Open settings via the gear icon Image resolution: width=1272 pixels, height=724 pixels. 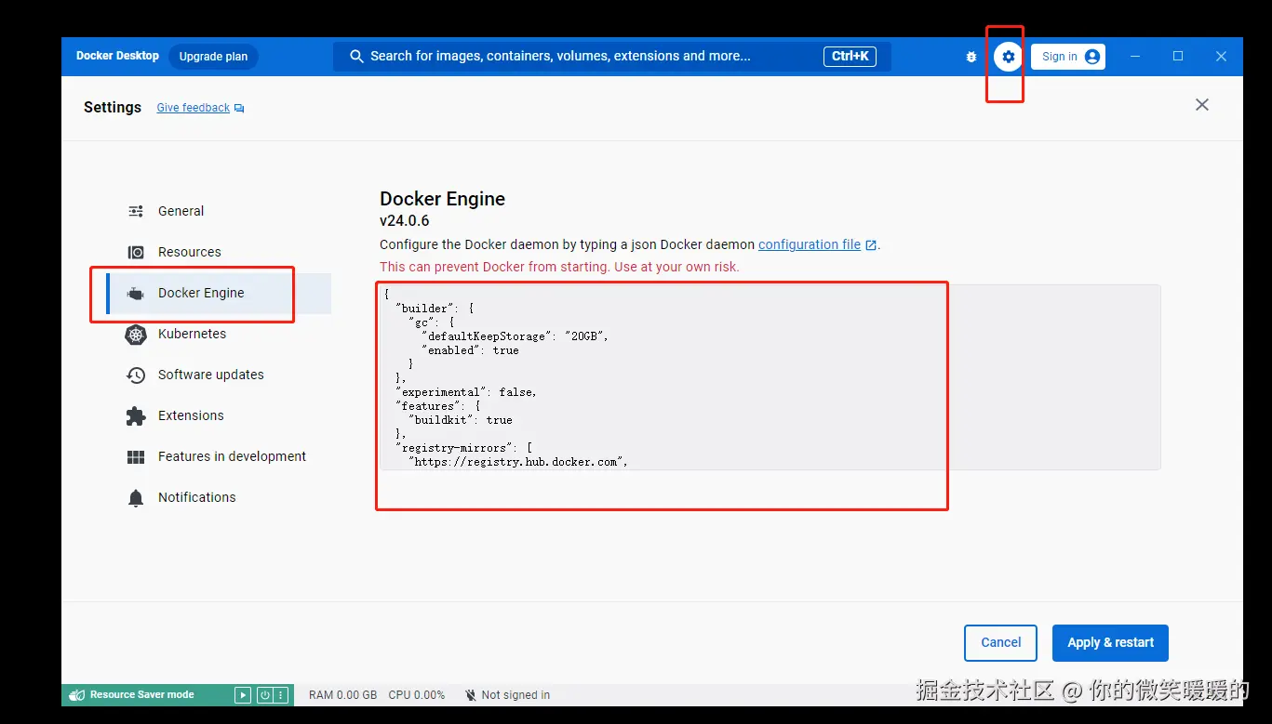tap(1008, 57)
